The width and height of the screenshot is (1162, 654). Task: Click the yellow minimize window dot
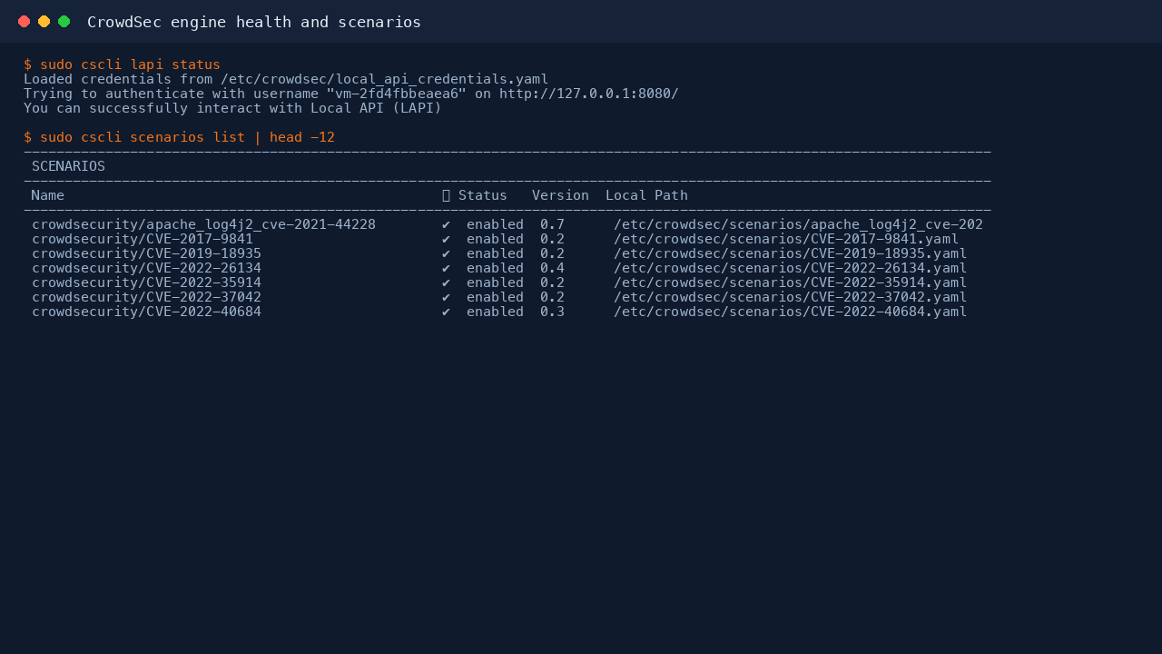(44, 22)
